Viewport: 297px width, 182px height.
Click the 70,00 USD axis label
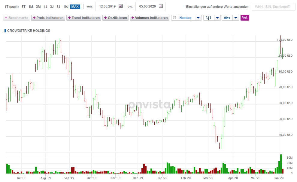pyautogui.click(x=286, y=87)
